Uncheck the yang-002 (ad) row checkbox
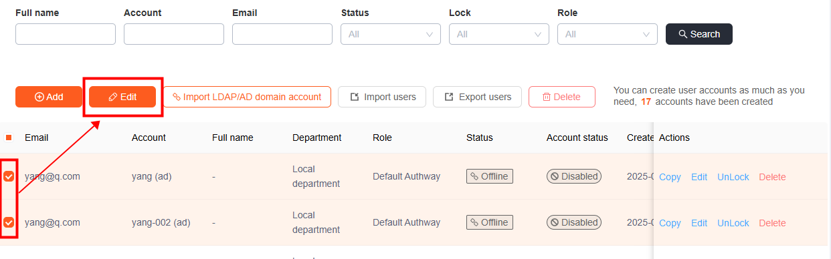Screen dimensions: 831x259 pyautogui.click(x=9, y=222)
